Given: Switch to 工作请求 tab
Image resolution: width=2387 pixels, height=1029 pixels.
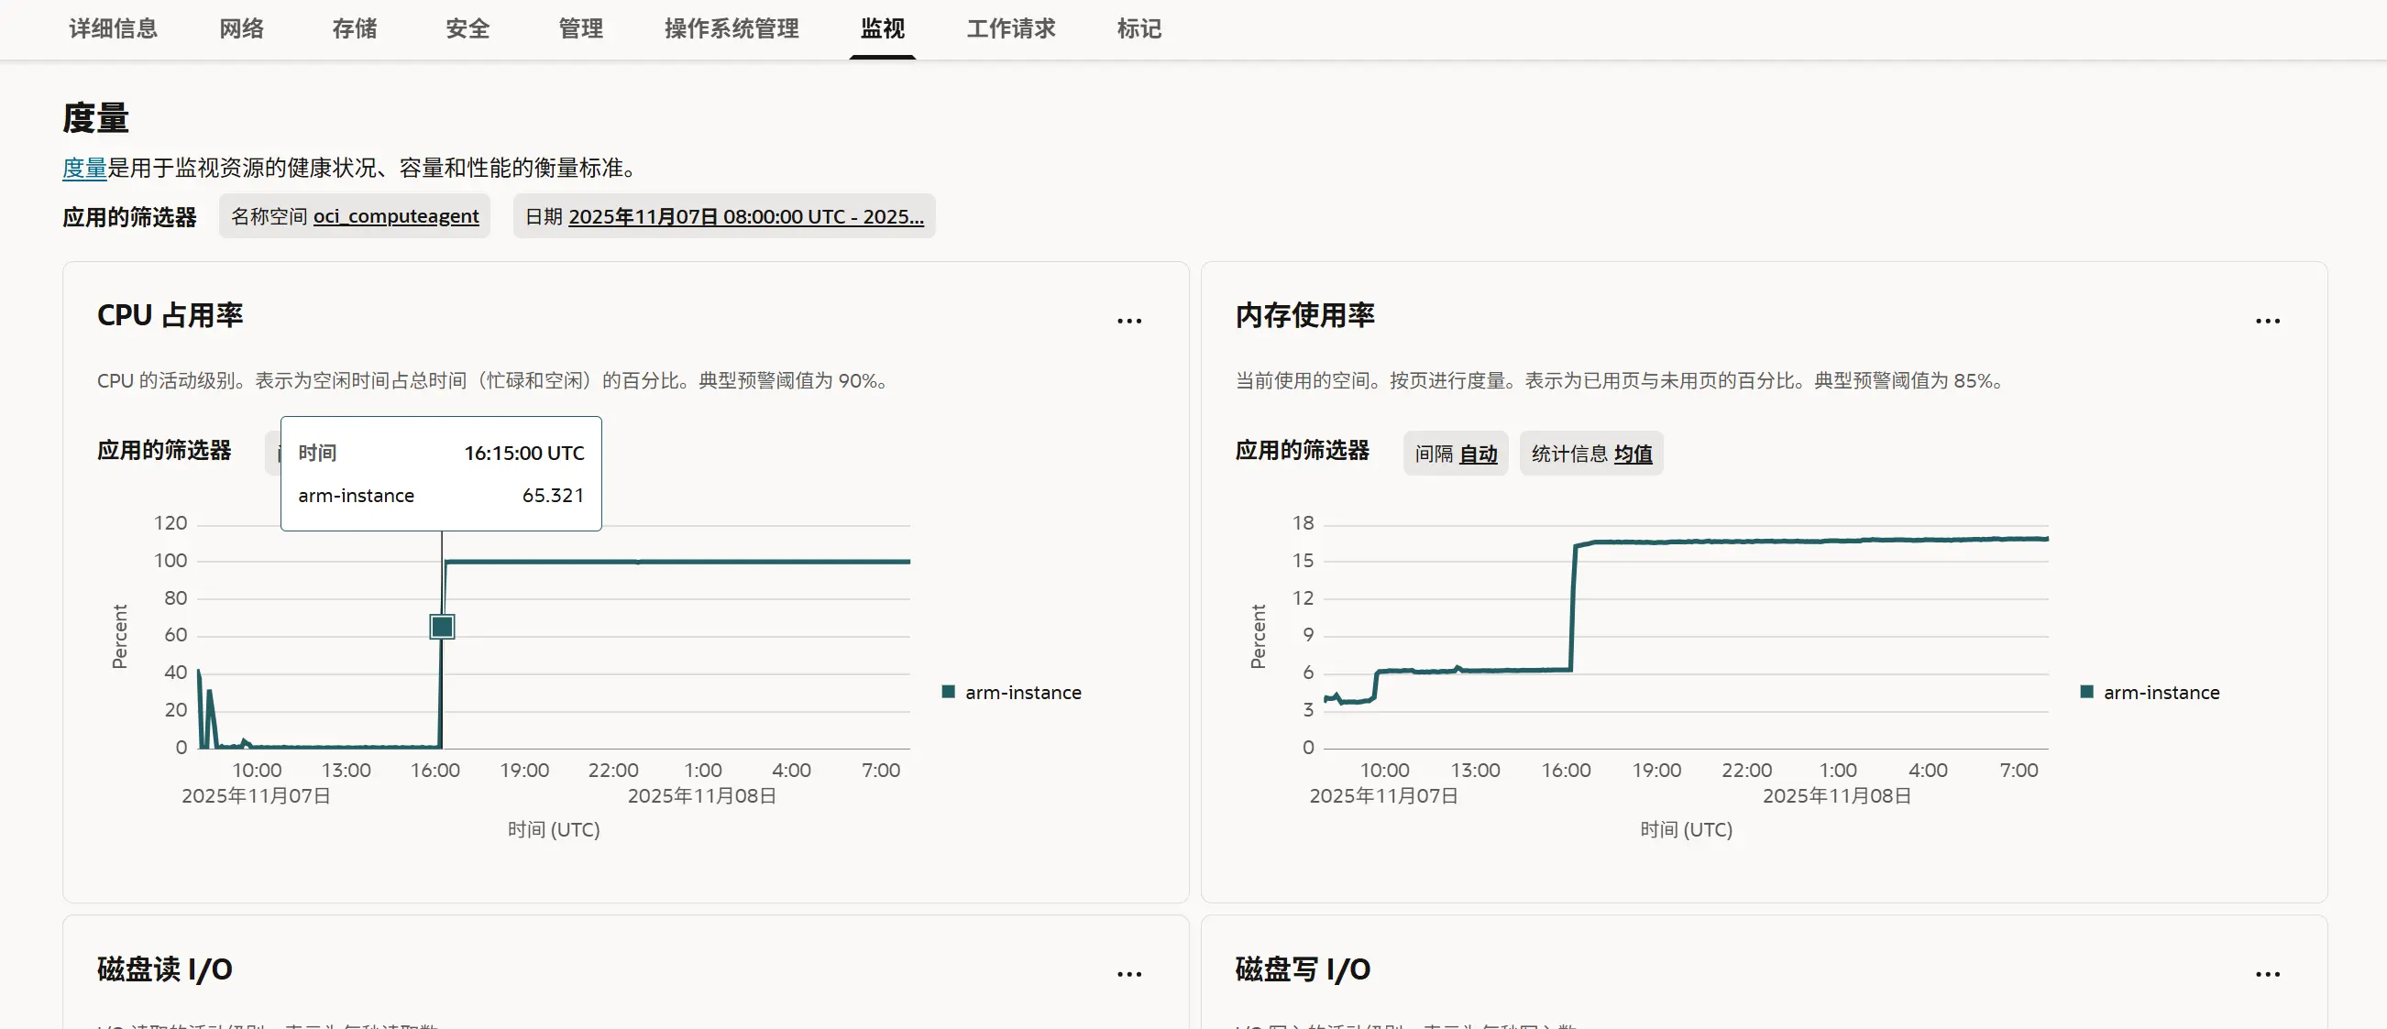Looking at the screenshot, I should (x=1010, y=28).
